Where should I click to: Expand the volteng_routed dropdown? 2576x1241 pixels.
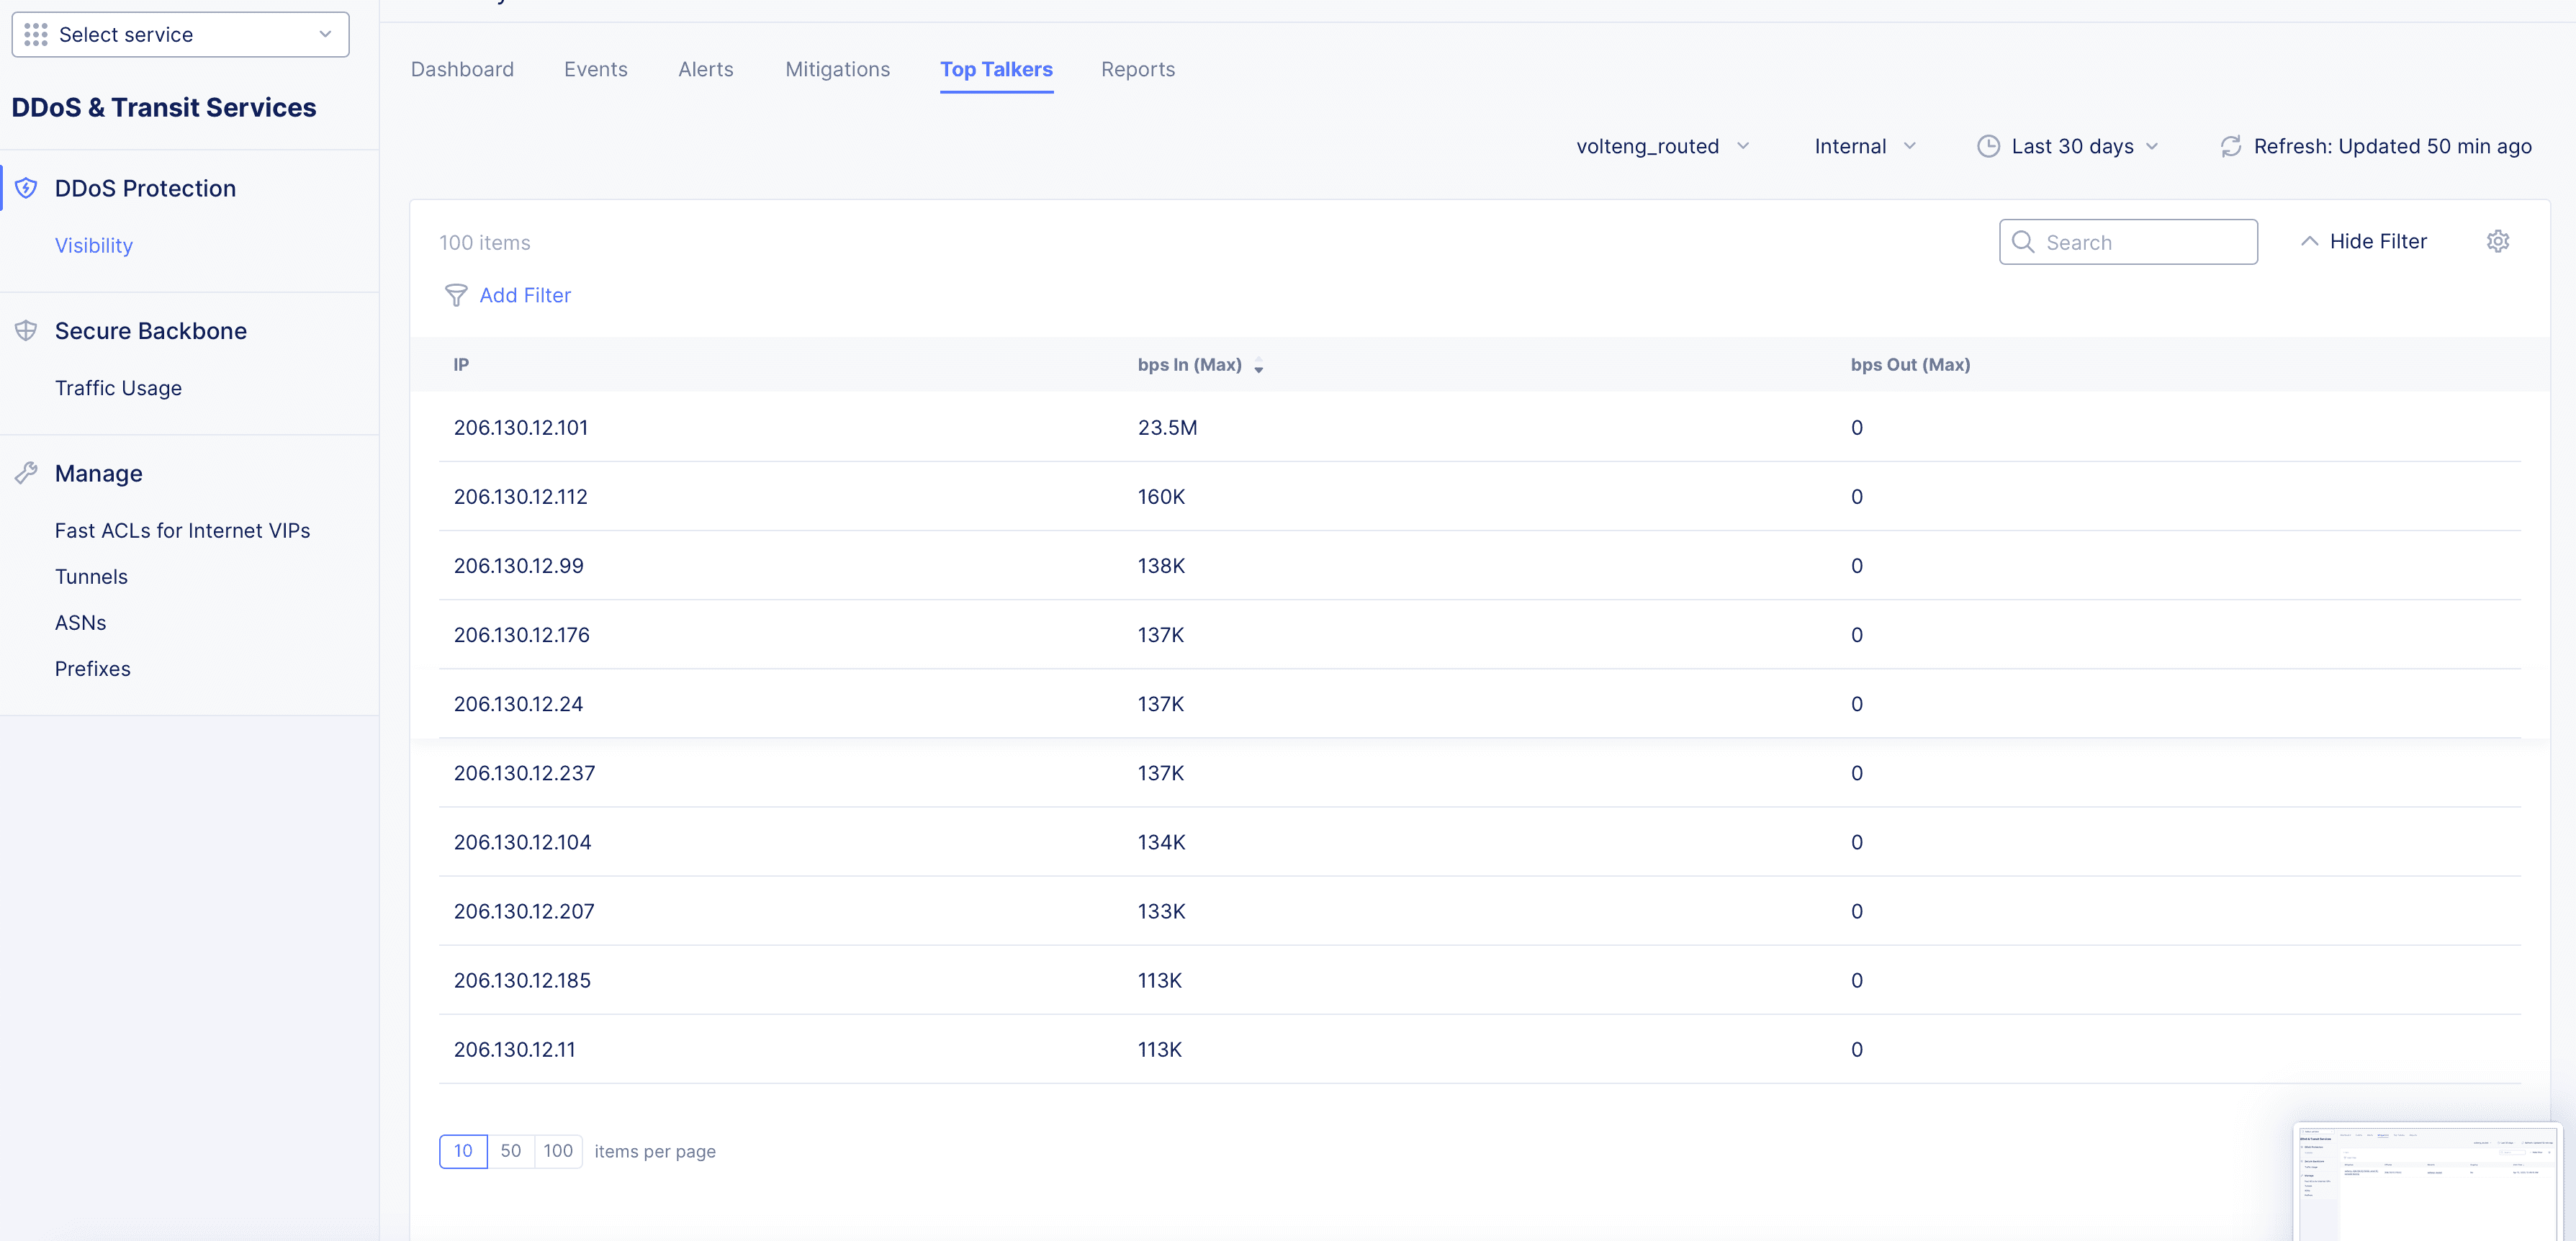(1663, 146)
